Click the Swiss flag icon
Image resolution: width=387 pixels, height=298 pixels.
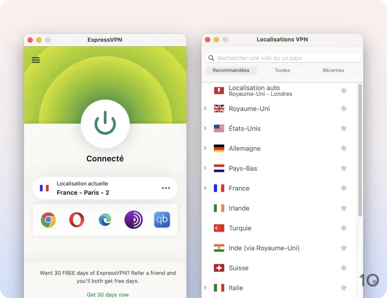pyautogui.click(x=219, y=268)
